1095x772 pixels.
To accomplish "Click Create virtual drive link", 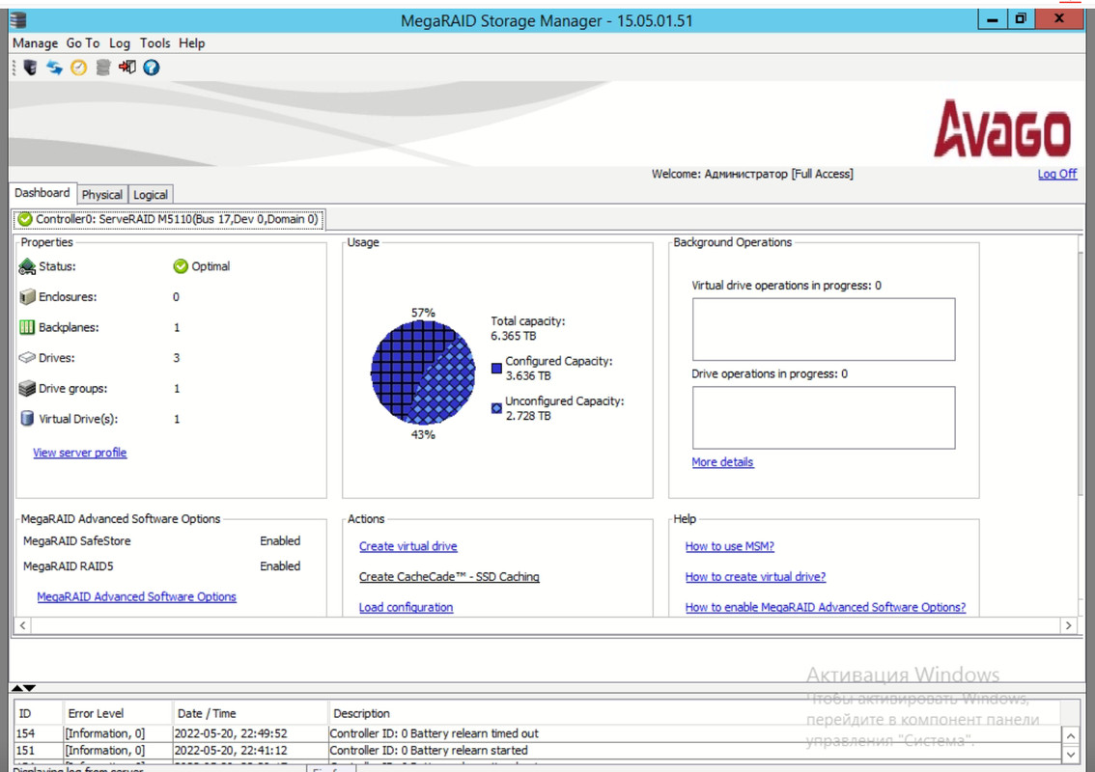I will pos(407,546).
